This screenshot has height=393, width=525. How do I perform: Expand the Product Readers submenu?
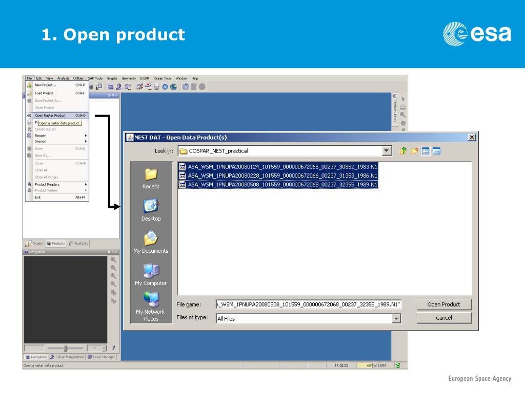pyautogui.click(x=57, y=184)
